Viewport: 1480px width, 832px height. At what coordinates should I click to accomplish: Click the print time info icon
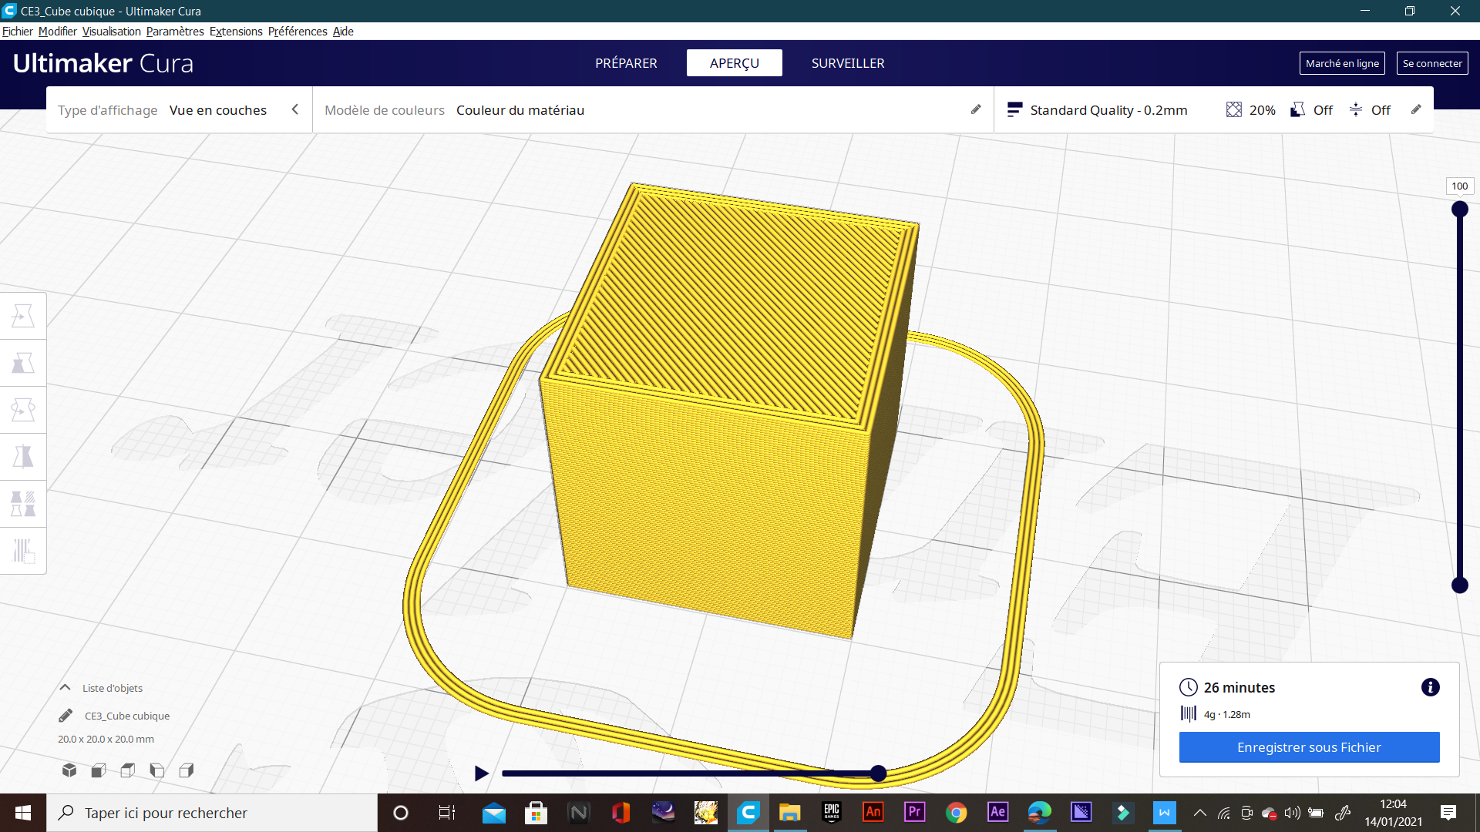1430,687
